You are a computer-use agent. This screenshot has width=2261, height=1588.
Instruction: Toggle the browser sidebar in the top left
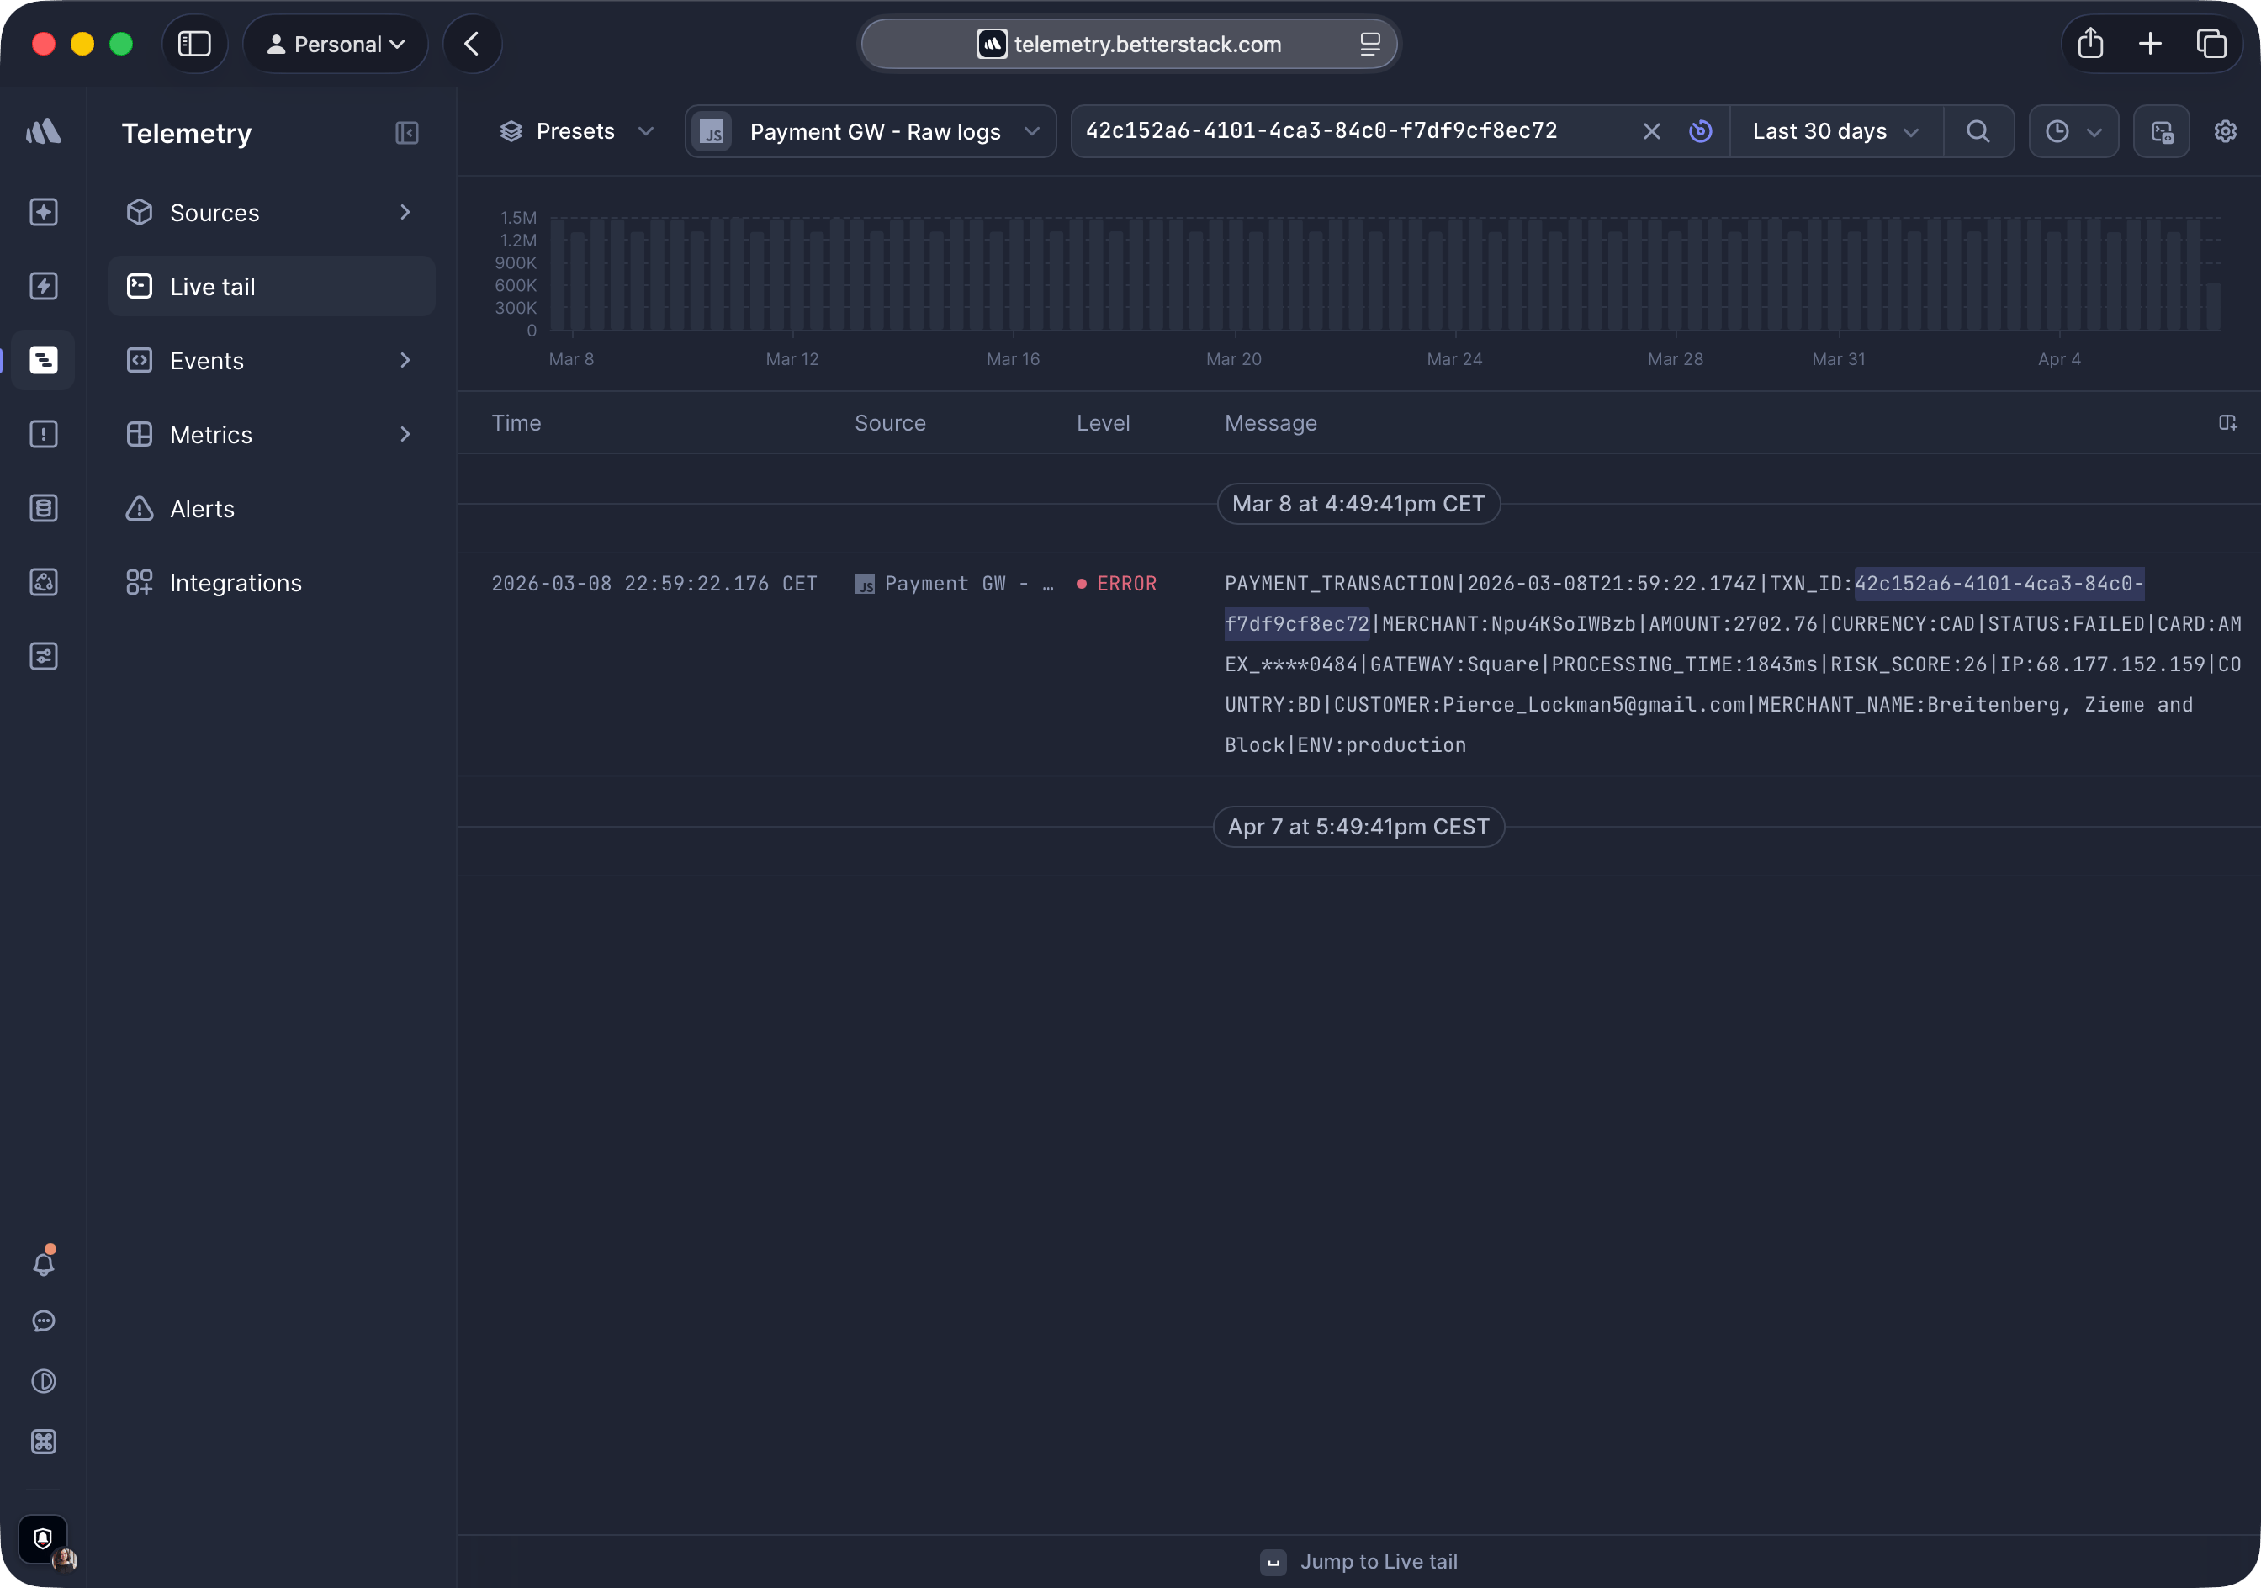[x=194, y=44]
